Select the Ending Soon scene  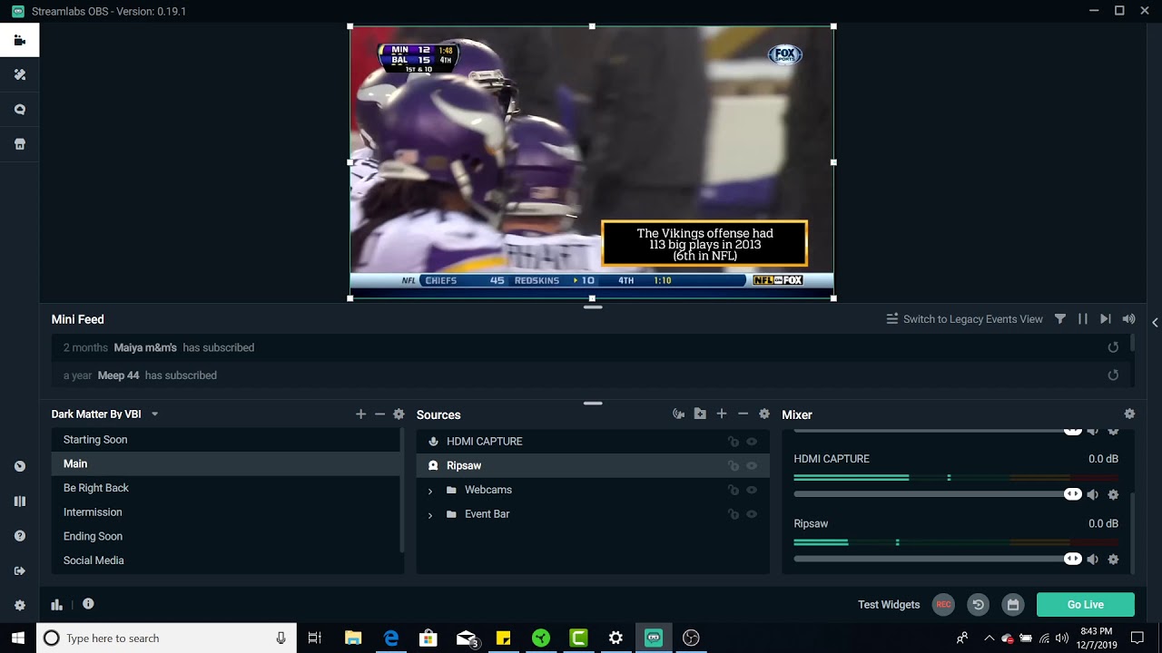click(x=225, y=536)
